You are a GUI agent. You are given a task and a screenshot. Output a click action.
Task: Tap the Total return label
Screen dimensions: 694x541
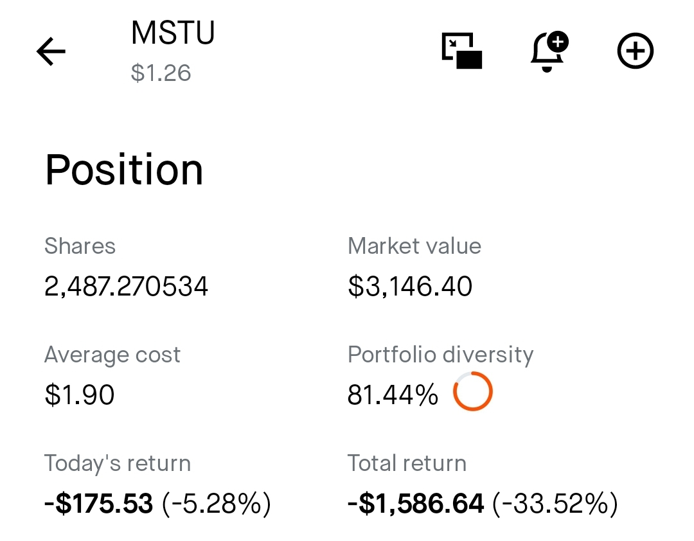point(407,463)
